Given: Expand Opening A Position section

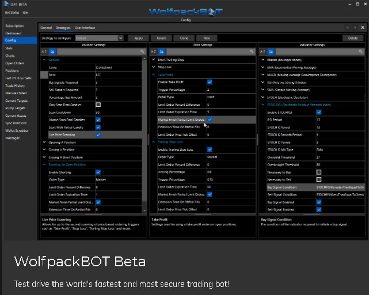Looking at the screenshot, I should pos(44,142).
